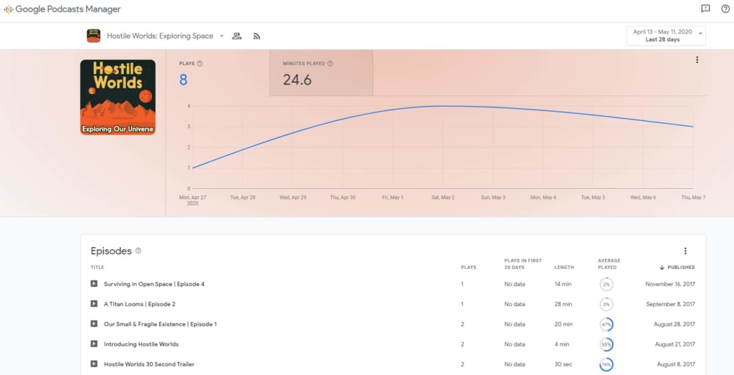Click the RSS feed icon
734x375 pixels.
pos(257,36)
